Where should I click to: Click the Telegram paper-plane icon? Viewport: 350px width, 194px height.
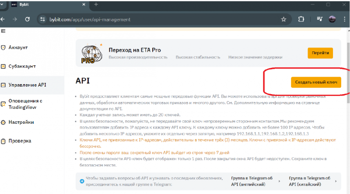[82, 181]
